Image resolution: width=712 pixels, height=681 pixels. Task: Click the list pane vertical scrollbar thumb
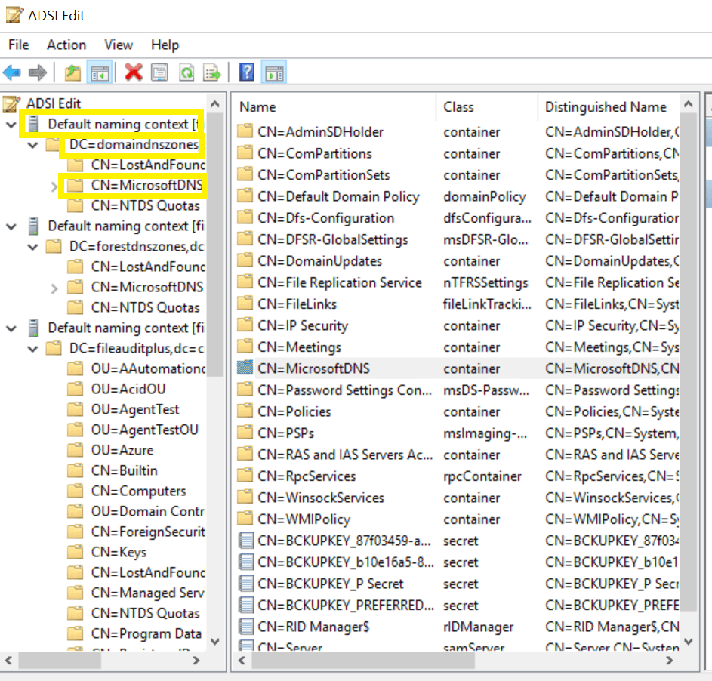click(689, 362)
